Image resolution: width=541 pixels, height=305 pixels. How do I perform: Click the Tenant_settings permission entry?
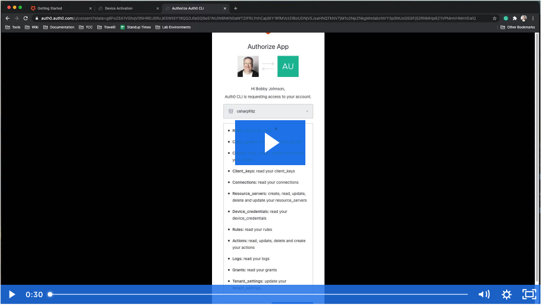pos(259,284)
